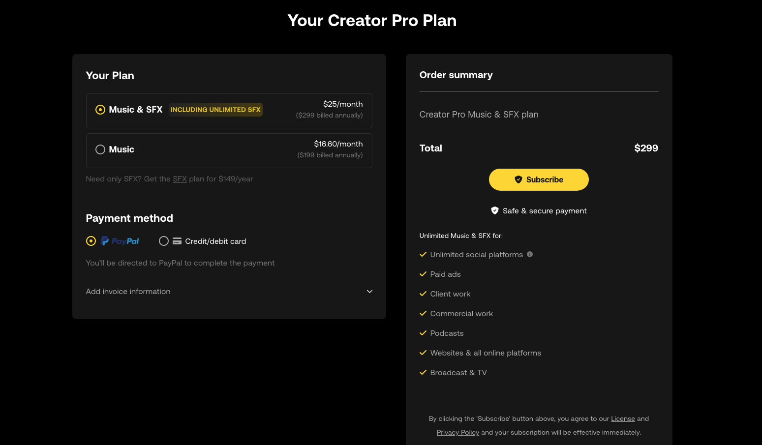Choose Credit/debit card payment option
This screenshot has height=445, width=762.
pyautogui.click(x=164, y=241)
